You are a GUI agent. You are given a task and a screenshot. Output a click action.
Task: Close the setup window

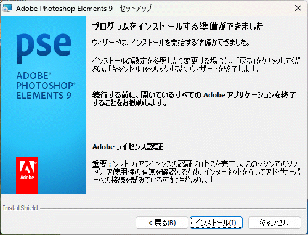pos(298,8)
